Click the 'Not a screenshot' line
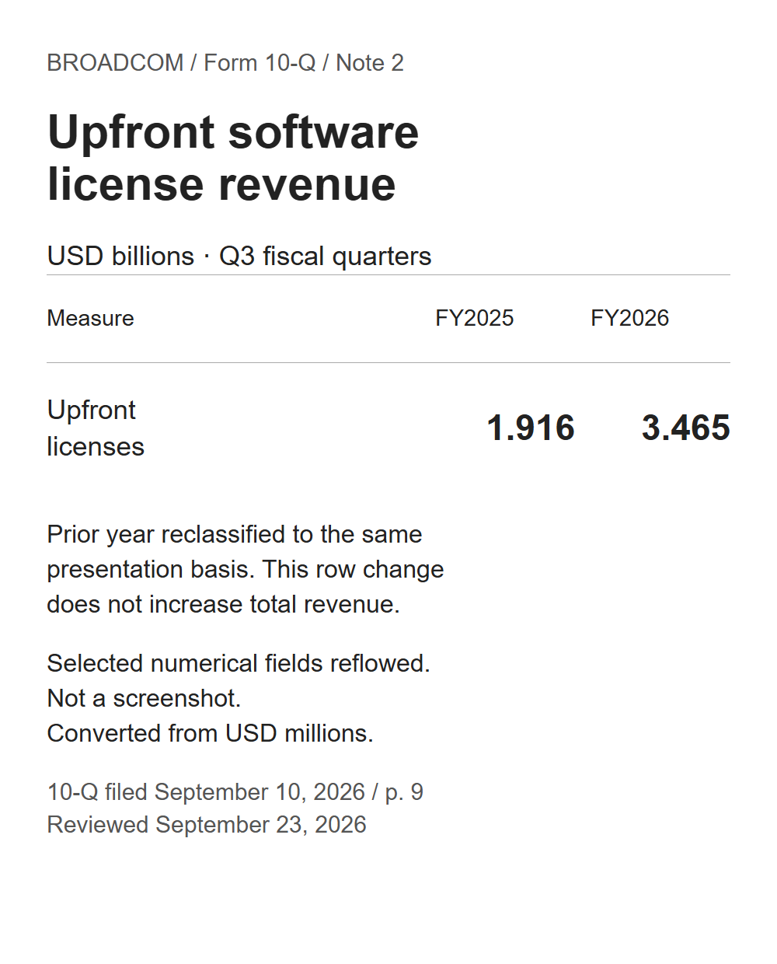Image resolution: width=777 pixels, height=964 pixels. coord(144,698)
